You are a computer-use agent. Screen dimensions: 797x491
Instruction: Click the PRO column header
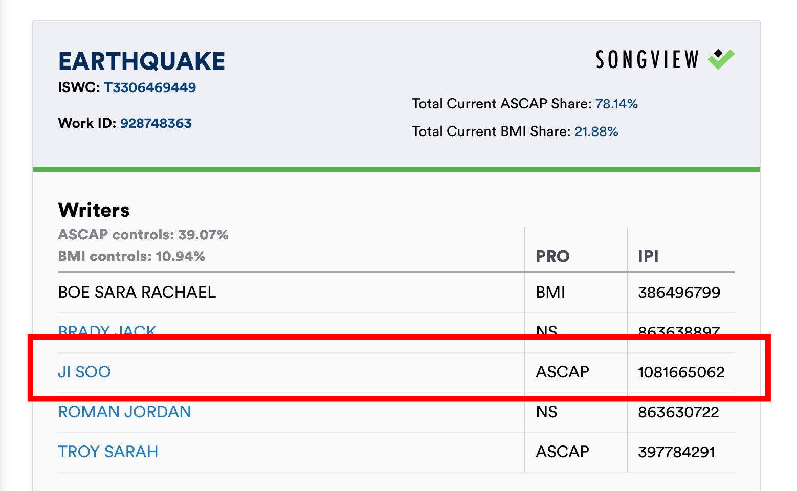pyautogui.click(x=552, y=256)
